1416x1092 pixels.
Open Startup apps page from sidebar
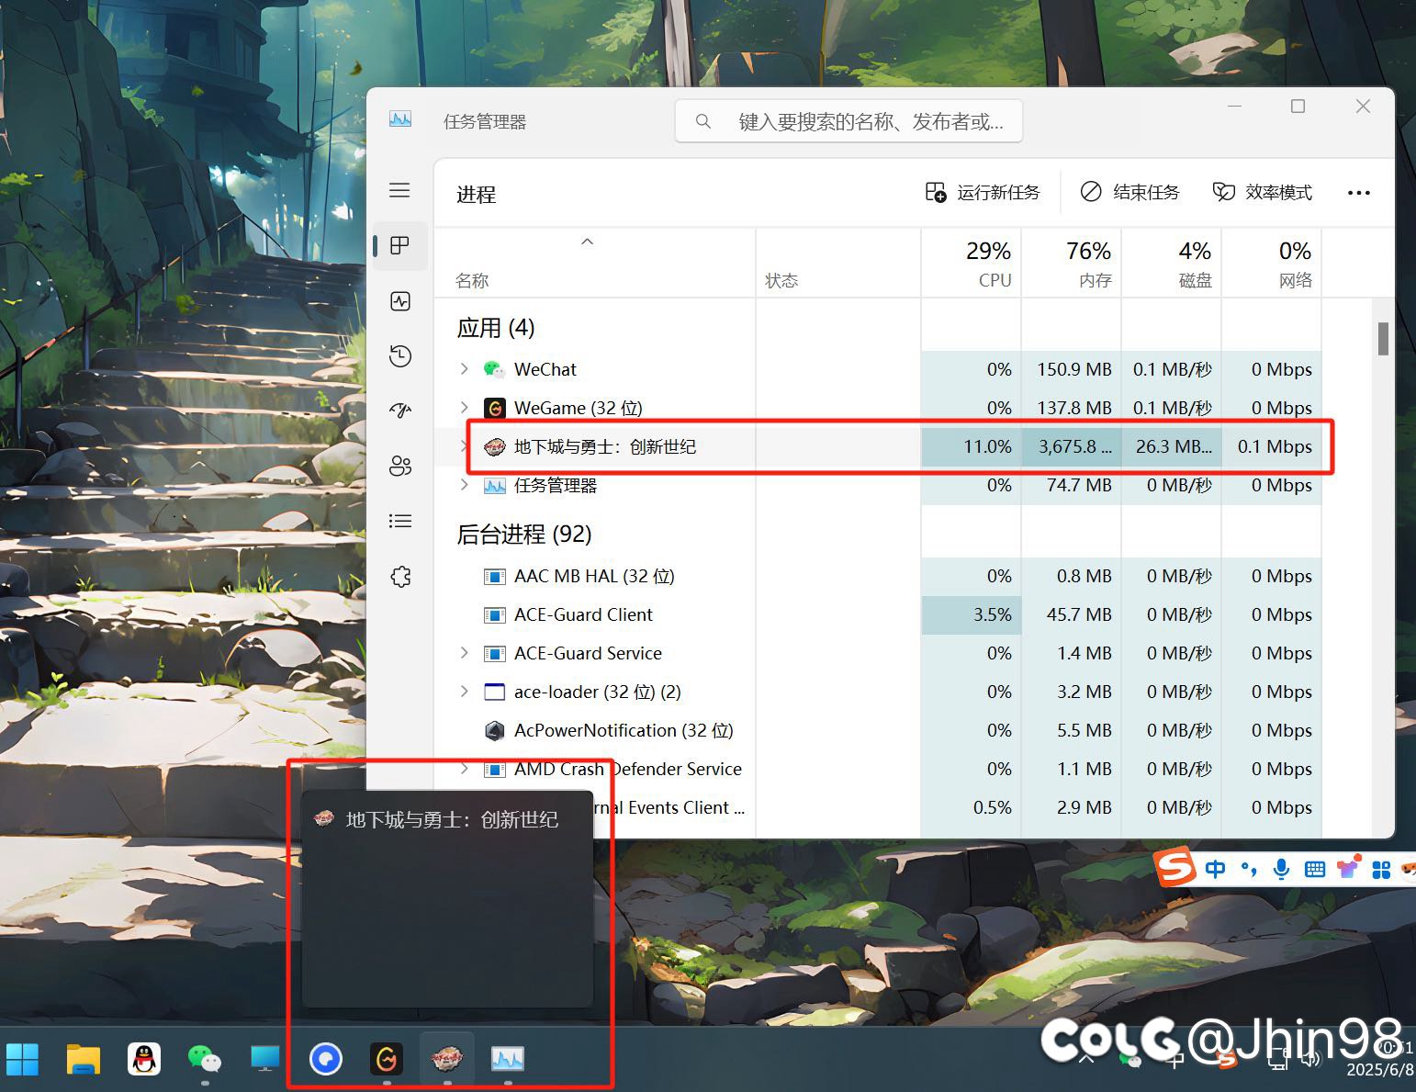(400, 411)
